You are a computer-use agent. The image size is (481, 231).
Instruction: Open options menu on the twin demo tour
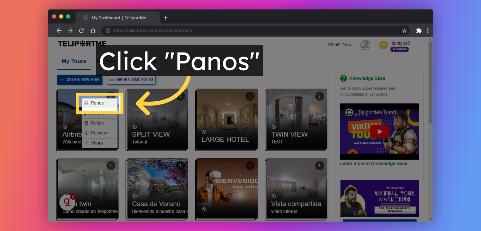[x=111, y=166]
